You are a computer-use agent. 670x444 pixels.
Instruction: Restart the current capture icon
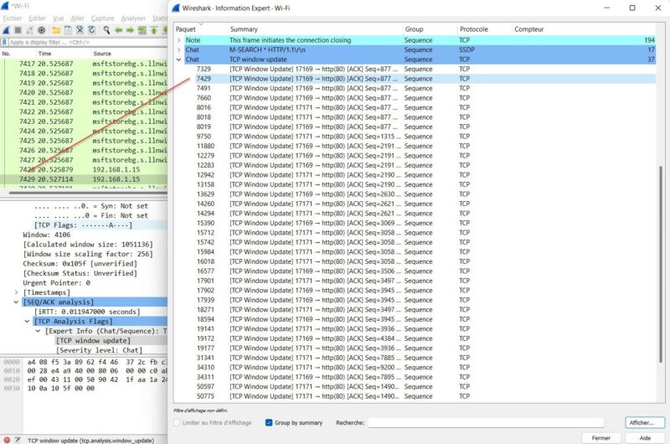click(29, 30)
